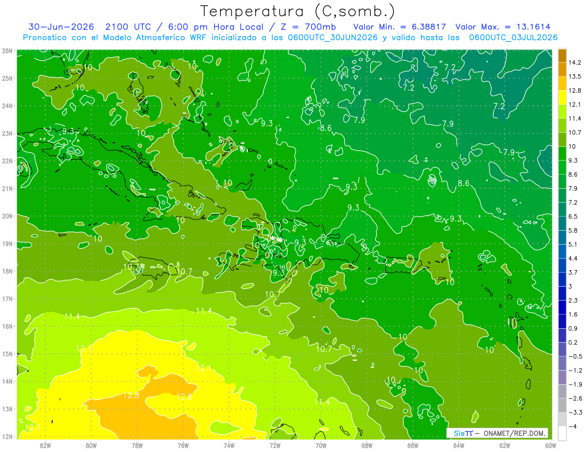Image resolution: width=585 pixels, height=452 pixels.
Task: Click color scale swatch between 0.9 and 1.6
Action: click(x=562, y=321)
